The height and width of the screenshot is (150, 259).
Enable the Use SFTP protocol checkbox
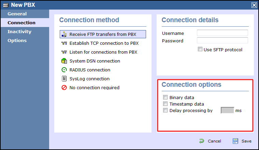(200, 49)
